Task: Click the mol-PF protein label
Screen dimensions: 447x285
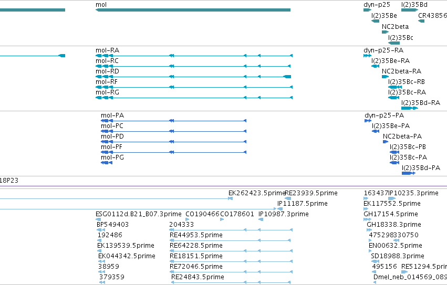Action: point(111,147)
